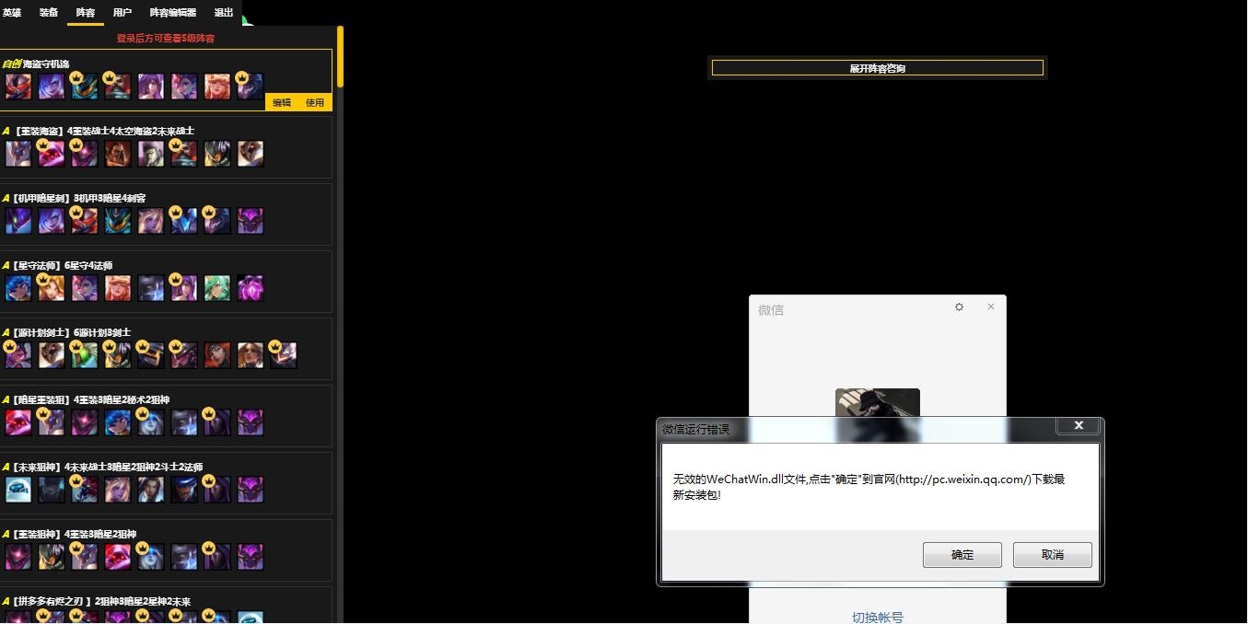Select the 【未来狙神】 lineup title
1248x624 pixels.
tap(102, 468)
